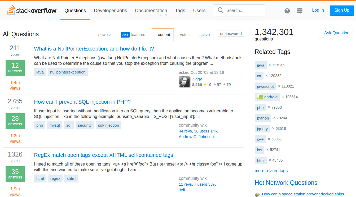The width and height of the screenshot is (356, 197).
Task: Expand more related tags
Action: 271,171
